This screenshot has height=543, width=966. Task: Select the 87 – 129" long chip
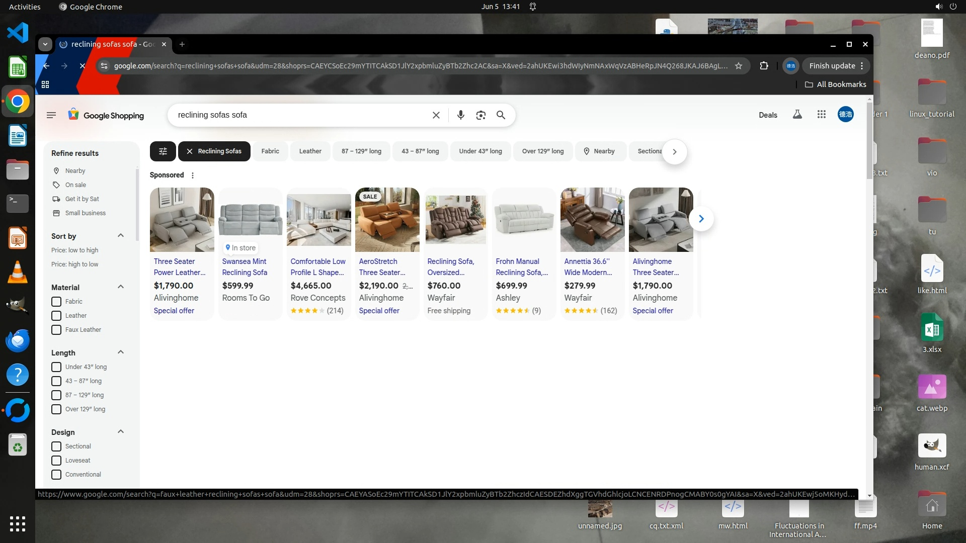(x=361, y=151)
